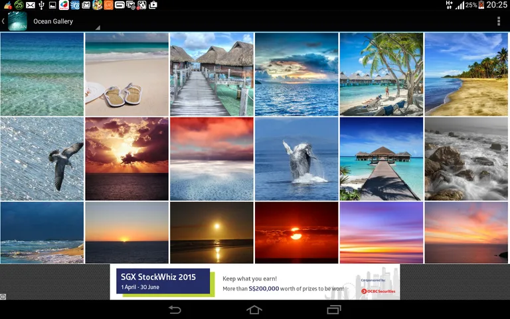Open the breaching whale photo

296,159
